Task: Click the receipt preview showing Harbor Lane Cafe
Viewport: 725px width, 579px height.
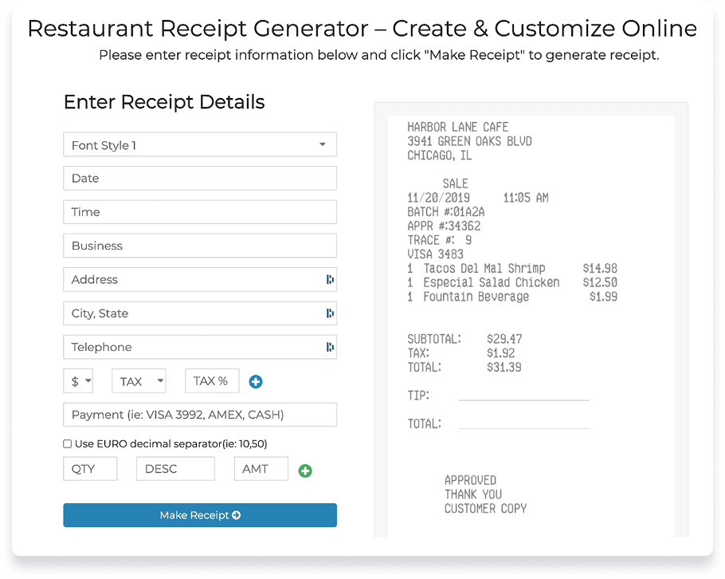Action: click(531, 315)
